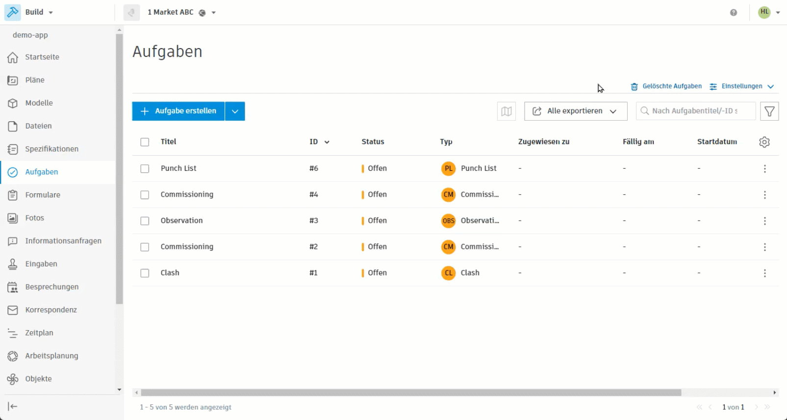Image resolution: width=787 pixels, height=420 pixels.
Task: Open the map view icon
Action: pos(506,111)
